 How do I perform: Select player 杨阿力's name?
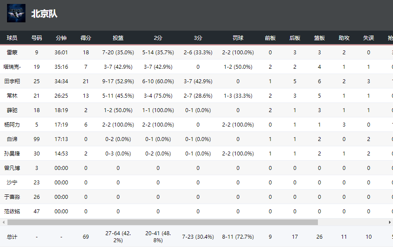(12, 125)
